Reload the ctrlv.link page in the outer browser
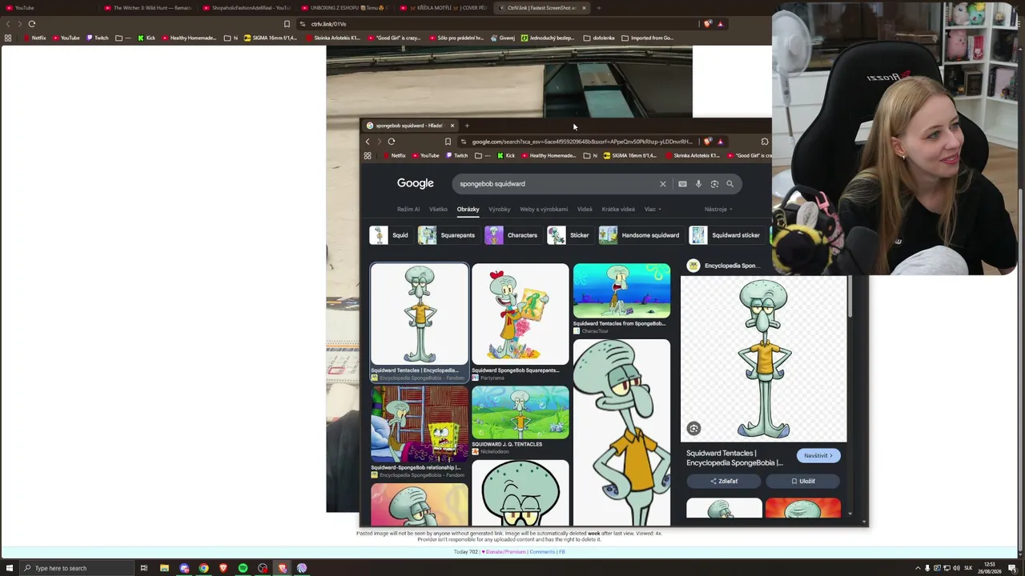1025x576 pixels. click(32, 24)
